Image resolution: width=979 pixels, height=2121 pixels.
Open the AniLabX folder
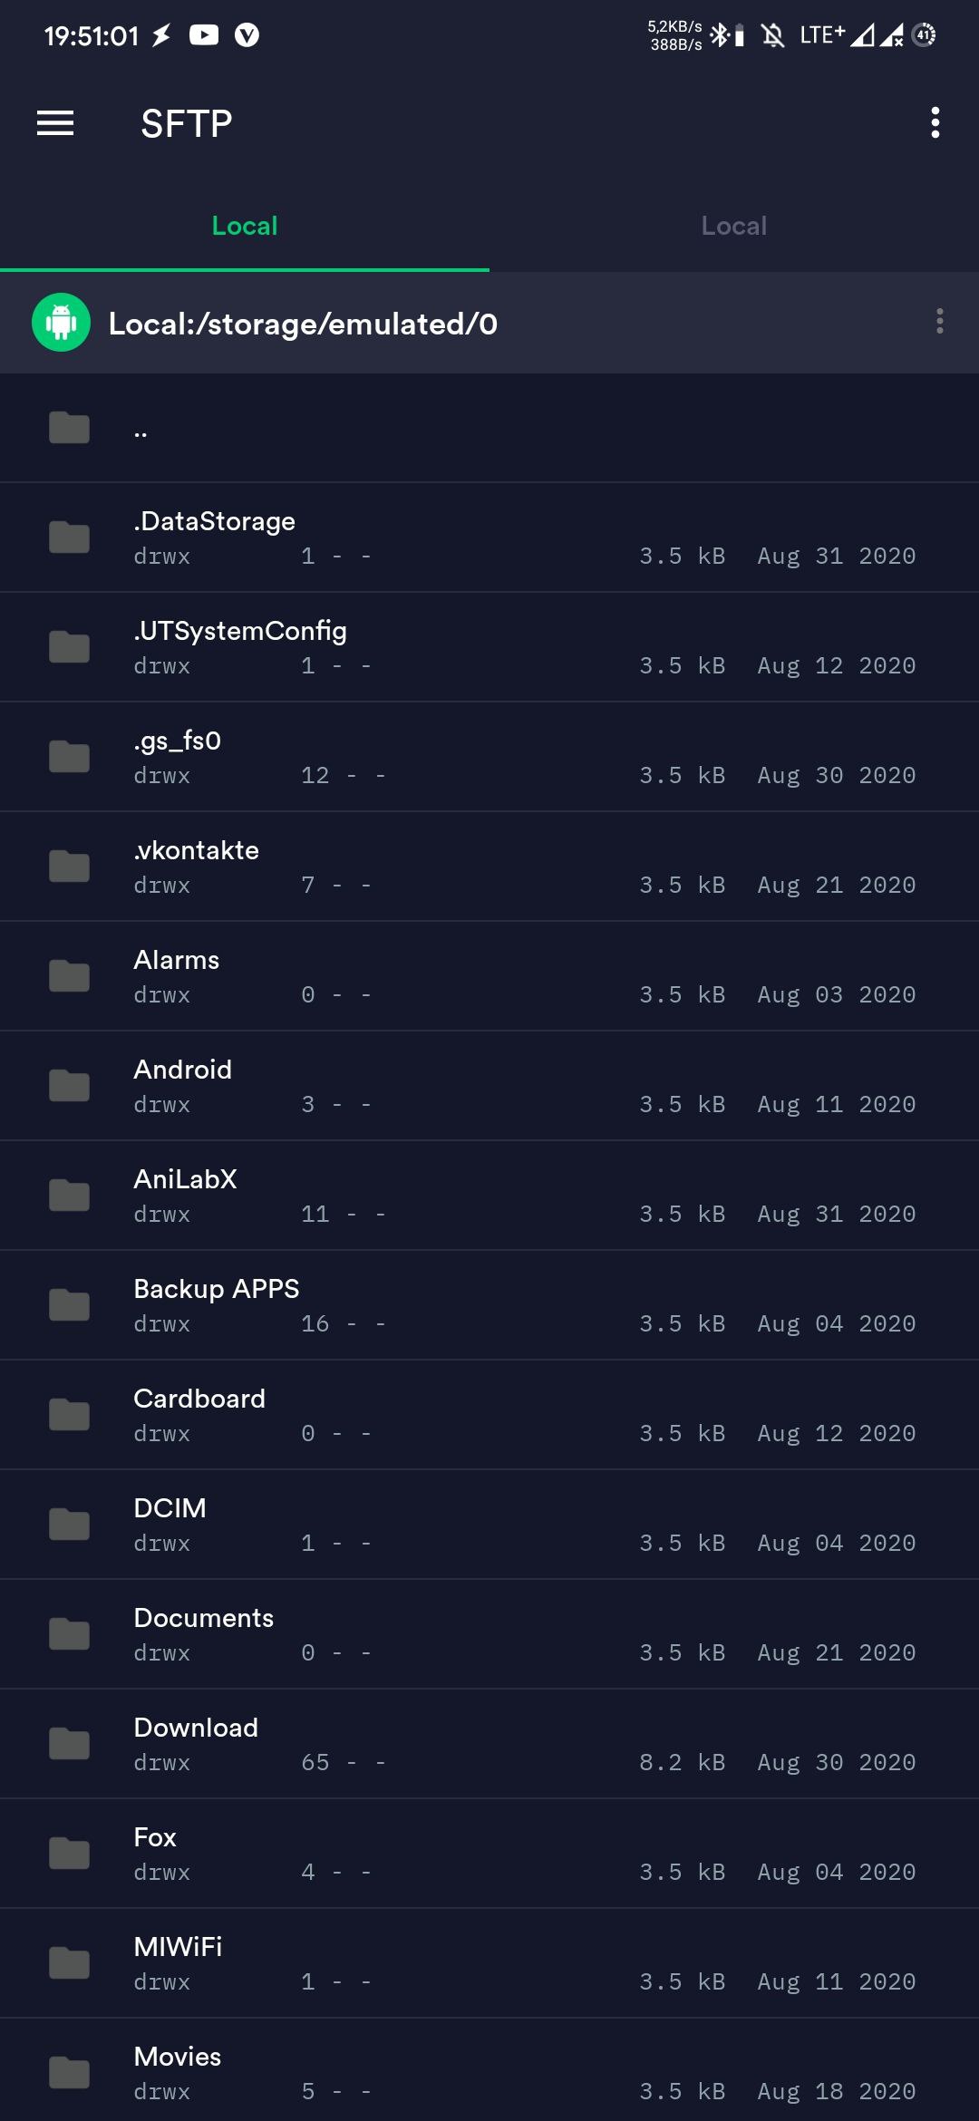[x=489, y=1196]
